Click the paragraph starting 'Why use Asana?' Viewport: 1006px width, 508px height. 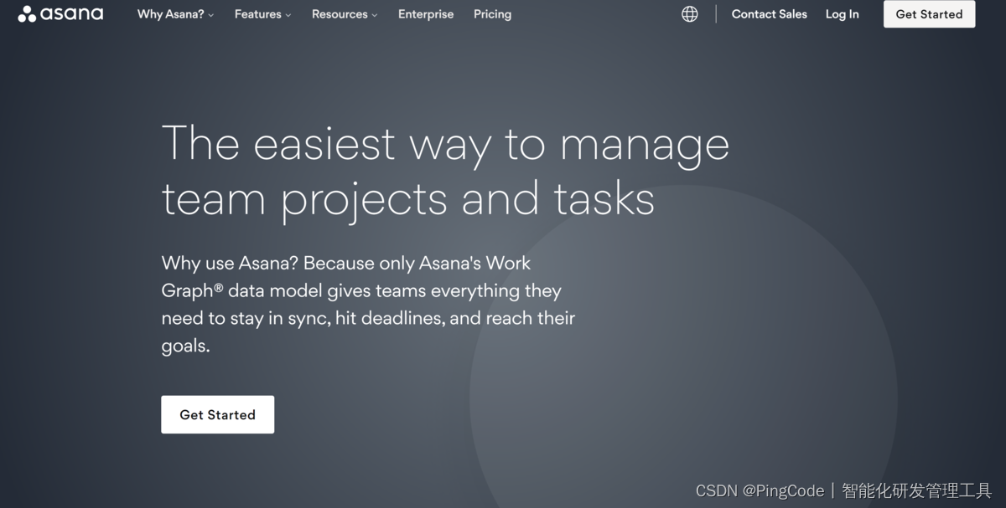[x=369, y=305]
